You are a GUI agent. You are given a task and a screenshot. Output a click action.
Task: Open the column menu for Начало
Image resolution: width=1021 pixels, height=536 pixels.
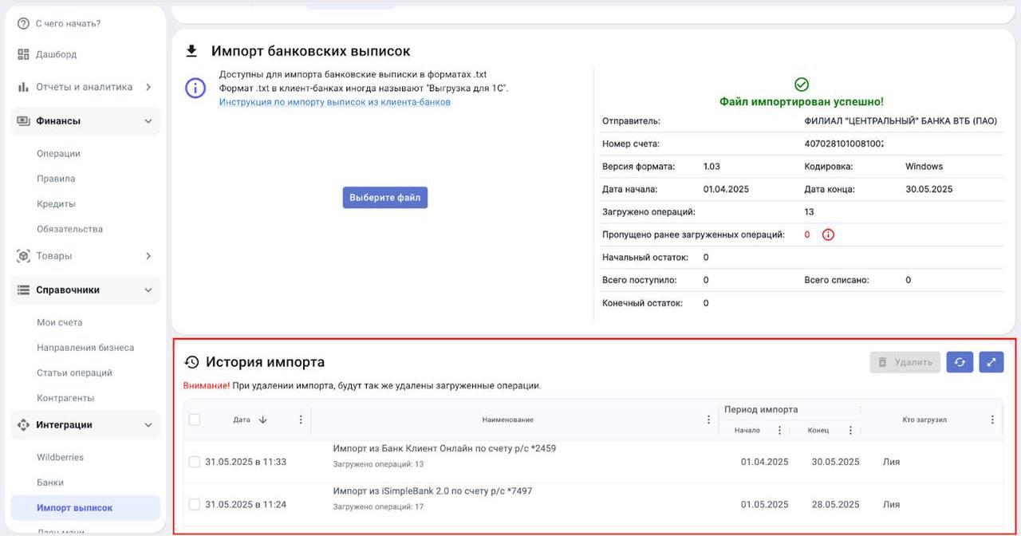779,430
